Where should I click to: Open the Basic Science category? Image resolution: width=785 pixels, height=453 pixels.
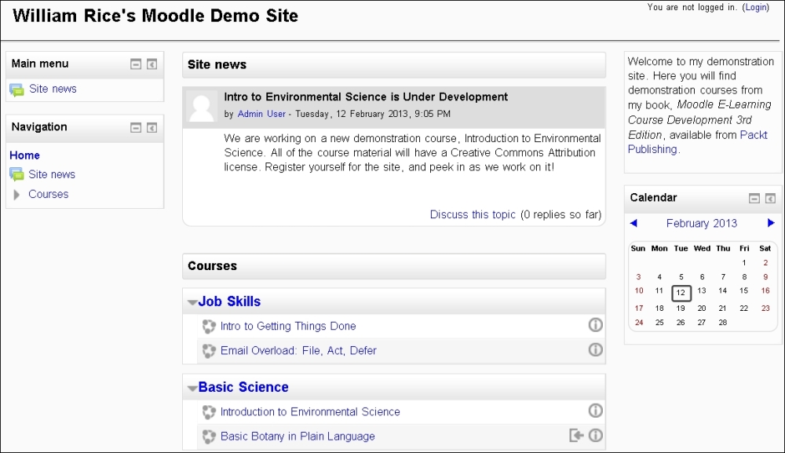(x=243, y=387)
